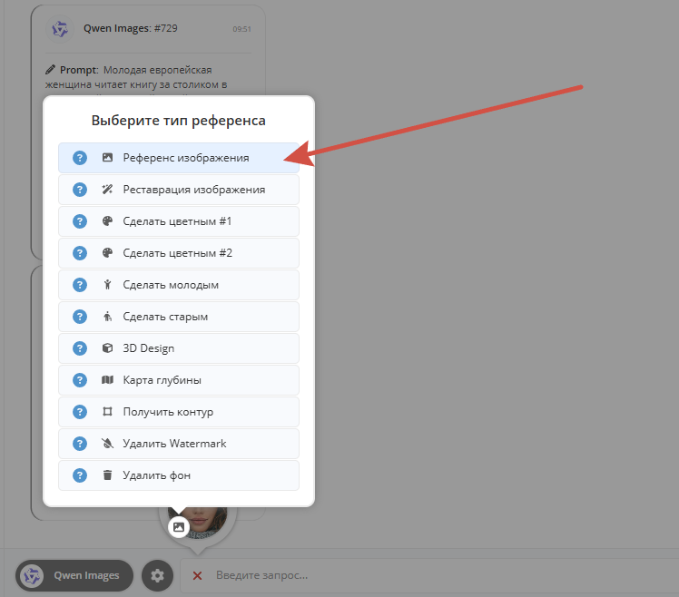This screenshot has width=679, height=597.
Task: Click question mark beside Сделать цветным #1
Action: 80,221
